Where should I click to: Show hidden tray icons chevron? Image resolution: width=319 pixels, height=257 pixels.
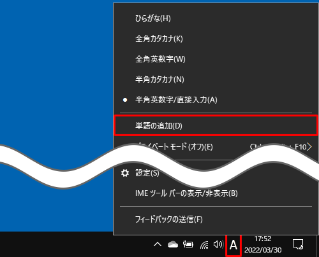point(158,245)
